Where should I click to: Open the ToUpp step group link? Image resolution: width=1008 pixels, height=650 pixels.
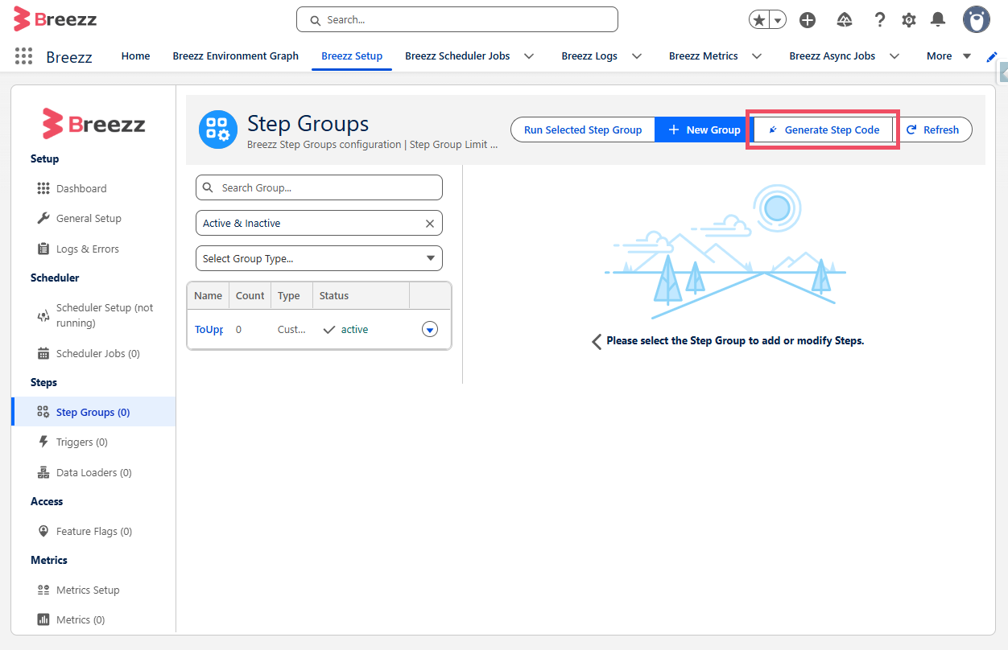tap(209, 329)
